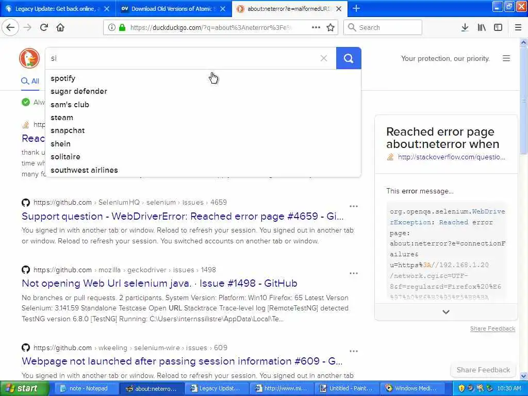Switch to Legacy Update taskbar window

[217, 388]
